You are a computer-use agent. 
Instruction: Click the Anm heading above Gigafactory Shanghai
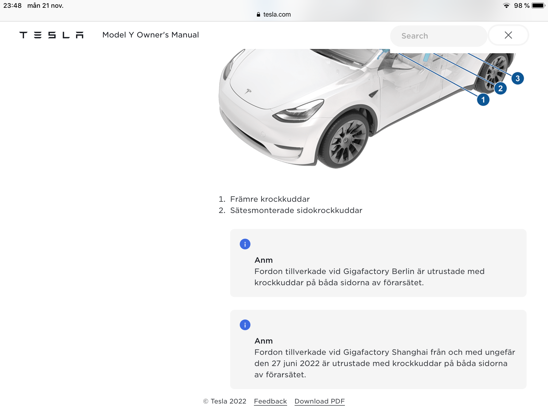click(x=264, y=341)
